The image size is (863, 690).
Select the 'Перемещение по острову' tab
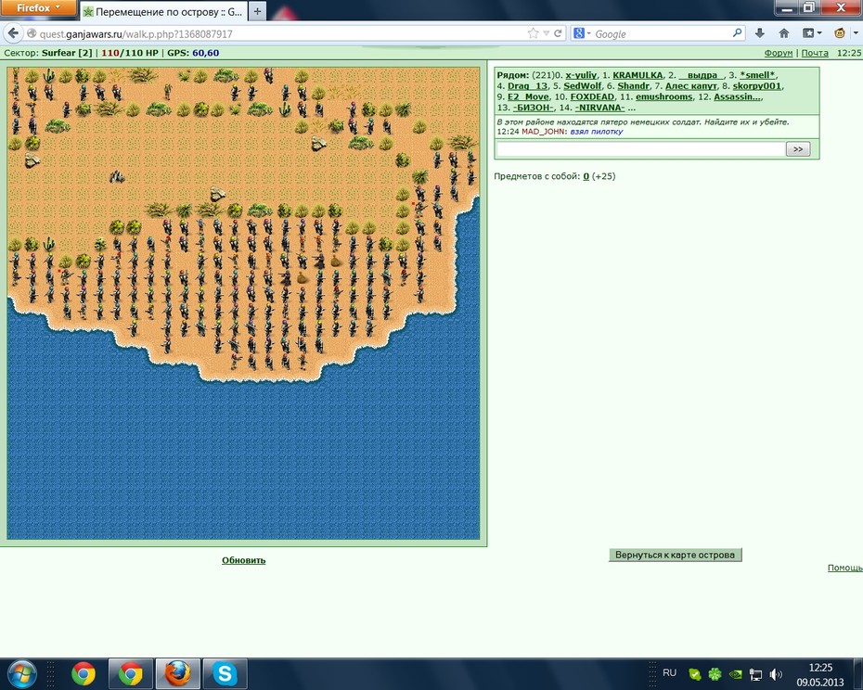[163, 11]
